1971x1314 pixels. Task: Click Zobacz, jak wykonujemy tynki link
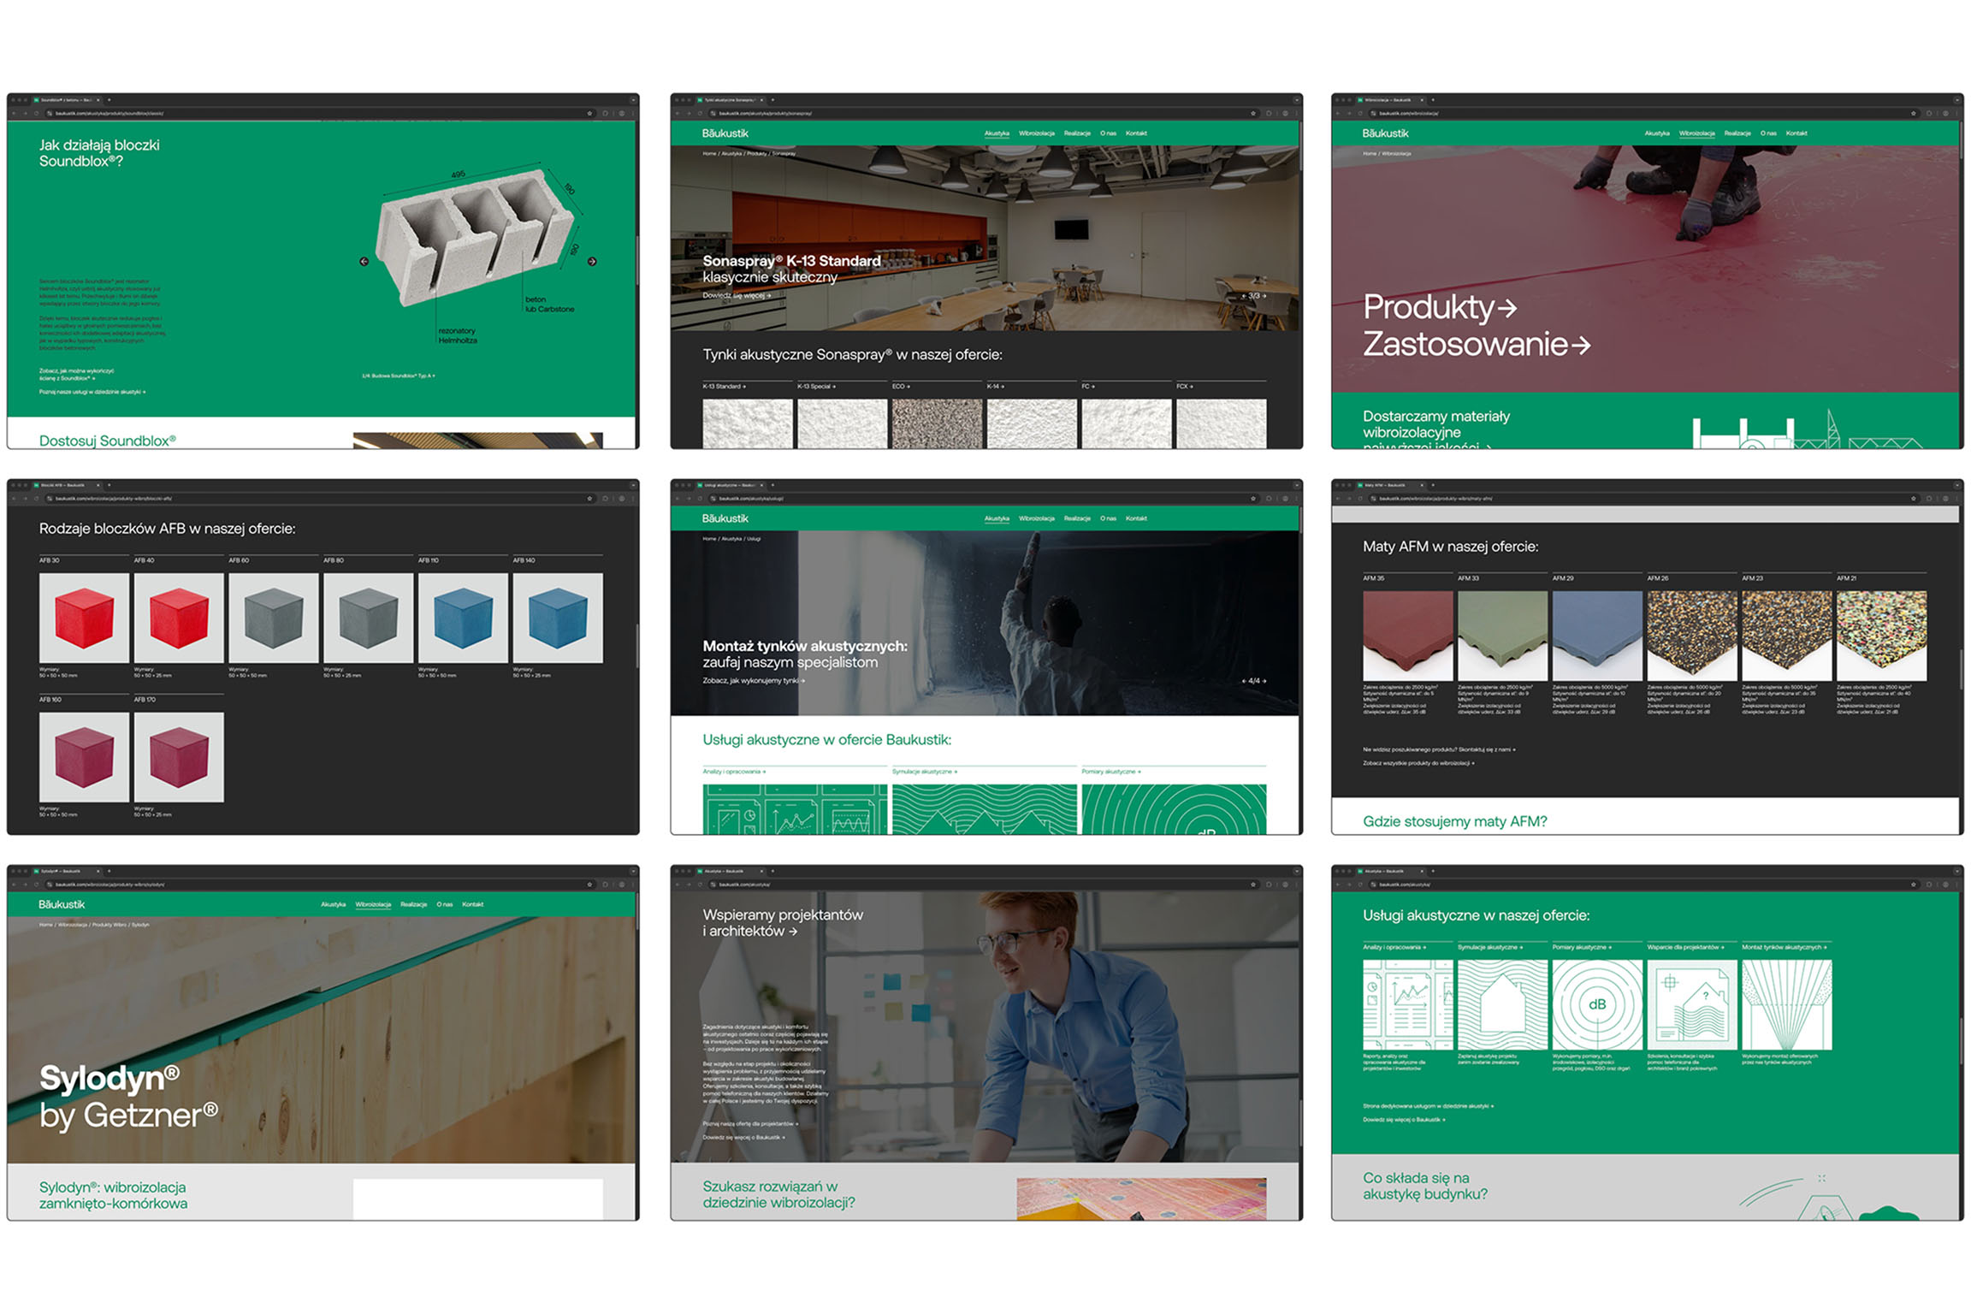[x=754, y=681]
